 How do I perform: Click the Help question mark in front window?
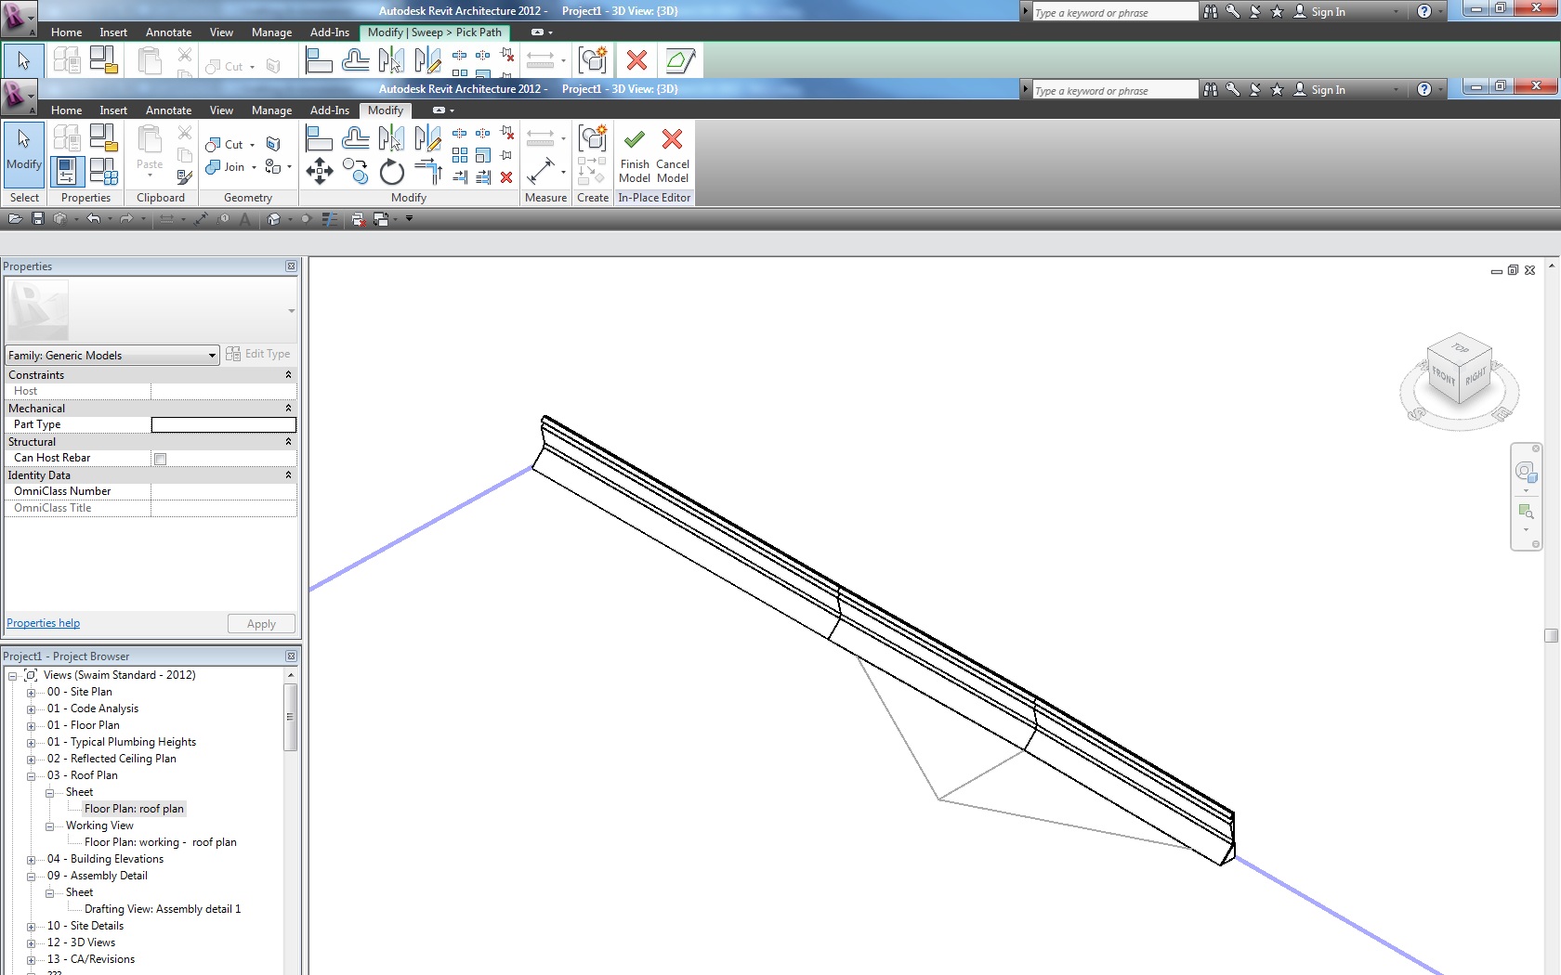(1424, 90)
